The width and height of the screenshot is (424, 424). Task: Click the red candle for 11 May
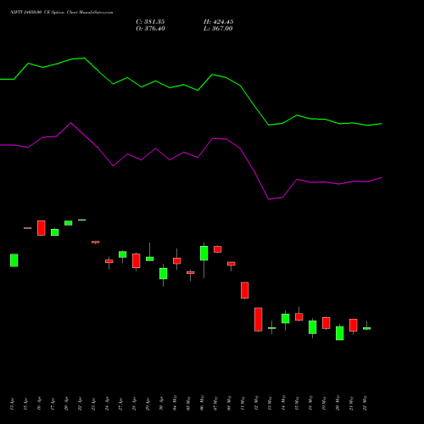pos(245,290)
